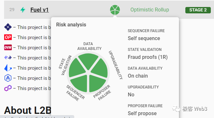Click the blue Arbitrum-style triangle icon
The height and width of the screenshot is (118, 214).
click(x=8, y=68)
